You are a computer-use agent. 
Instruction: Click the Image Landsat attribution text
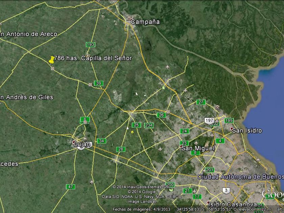click(142, 202)
